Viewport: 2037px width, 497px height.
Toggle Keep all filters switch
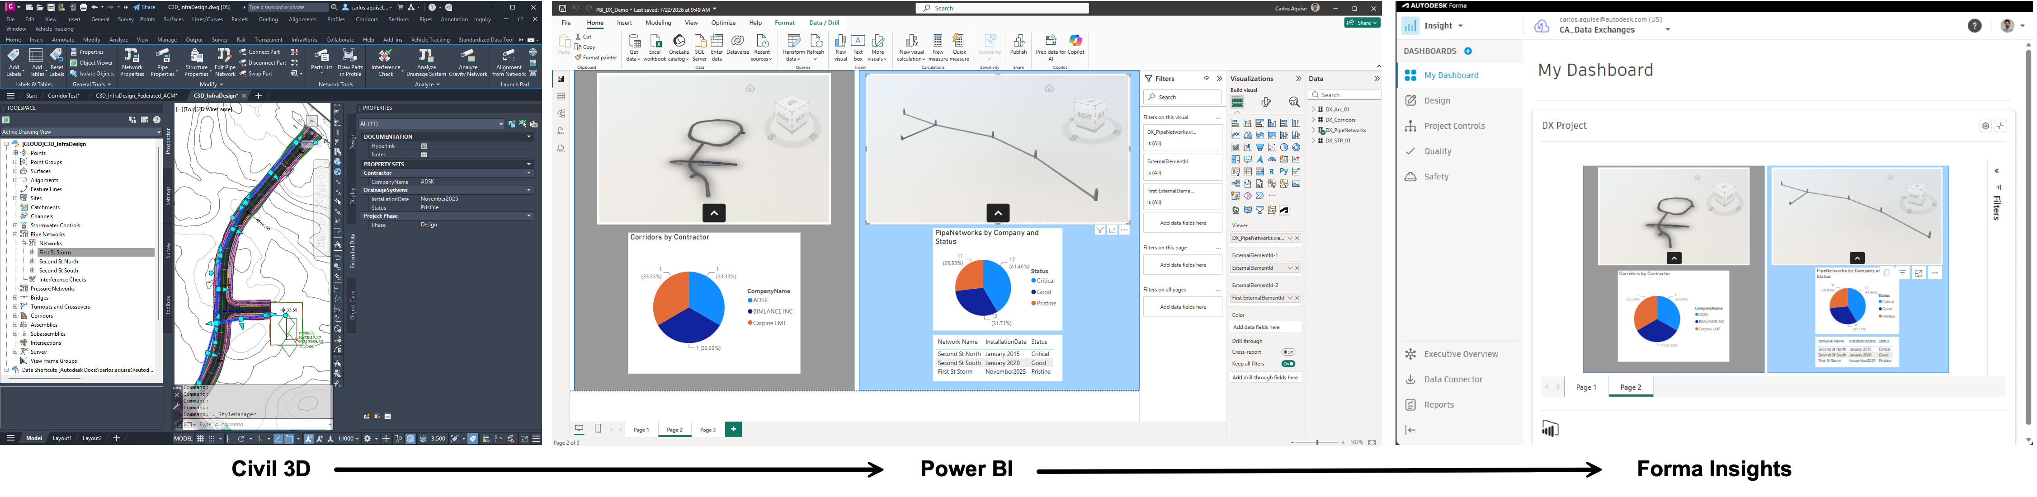1288,363
